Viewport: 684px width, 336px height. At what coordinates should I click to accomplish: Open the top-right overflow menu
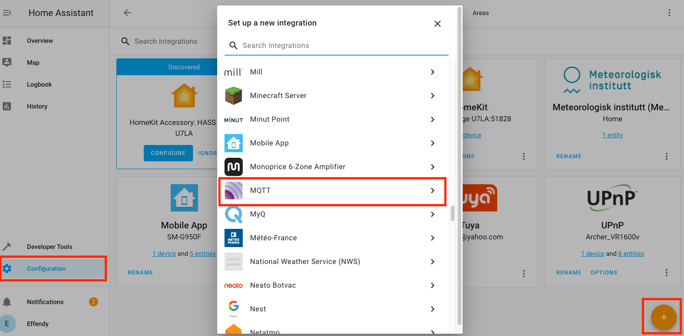coord(669,13)
